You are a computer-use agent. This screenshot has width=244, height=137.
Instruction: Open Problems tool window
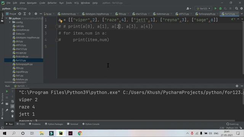pos(35,124)
